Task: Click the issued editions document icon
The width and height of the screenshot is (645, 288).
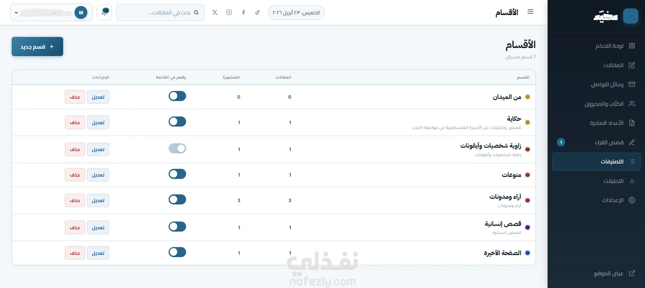Action: pyautogui.click(x=632, y=123)
